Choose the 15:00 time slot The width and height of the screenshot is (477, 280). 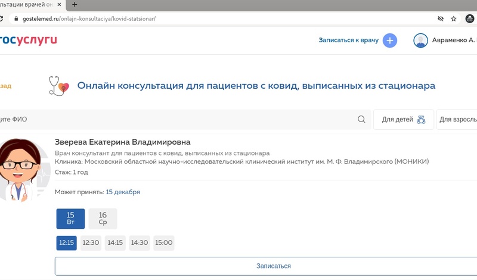163,243
